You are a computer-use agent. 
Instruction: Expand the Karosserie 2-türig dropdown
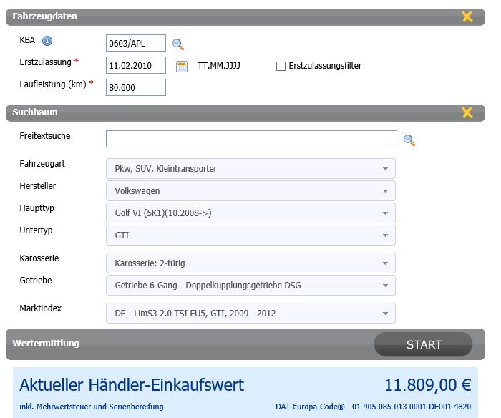click(x=250, y=263)
